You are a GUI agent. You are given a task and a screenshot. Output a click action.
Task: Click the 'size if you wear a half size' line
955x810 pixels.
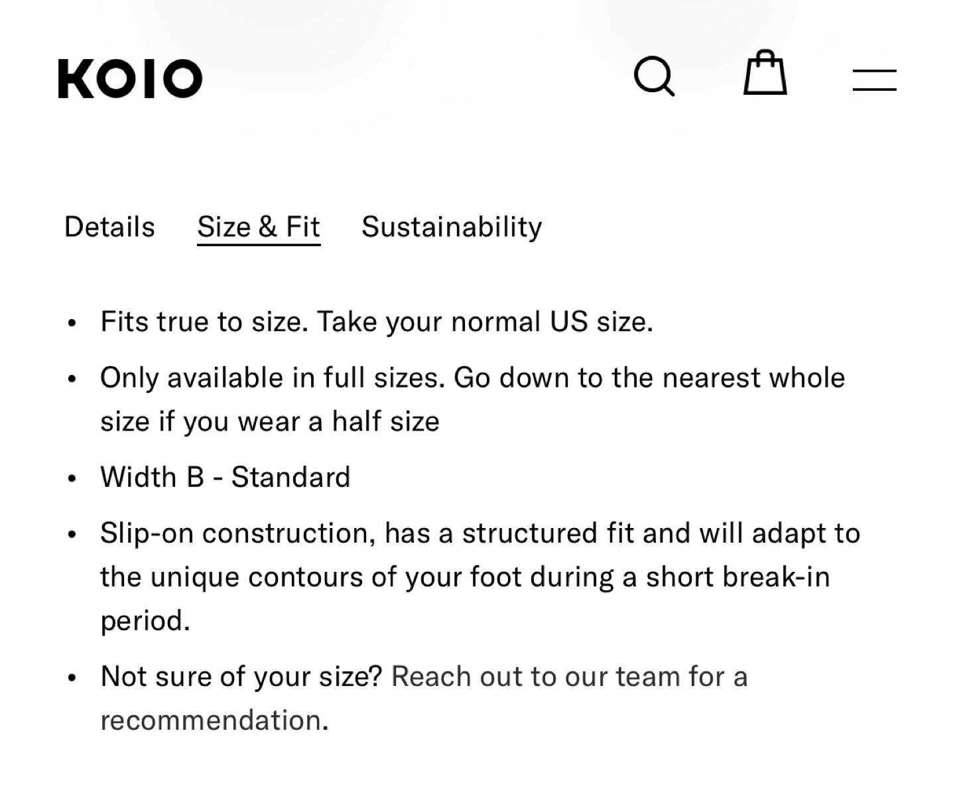[269, 421]
